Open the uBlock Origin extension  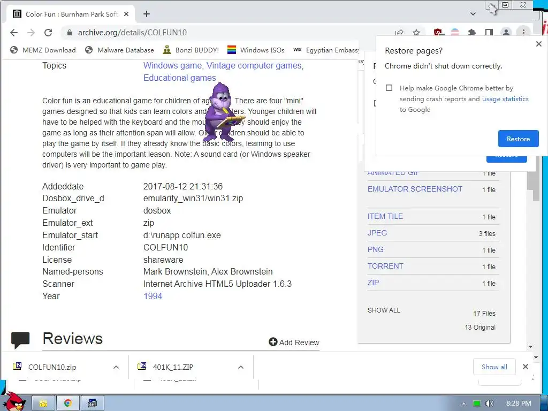438,33
